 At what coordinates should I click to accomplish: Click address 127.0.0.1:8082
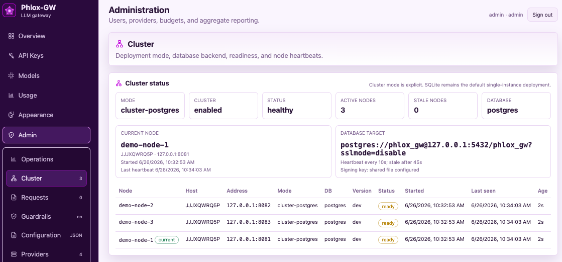pyautogui.click(x=249, y=206)
